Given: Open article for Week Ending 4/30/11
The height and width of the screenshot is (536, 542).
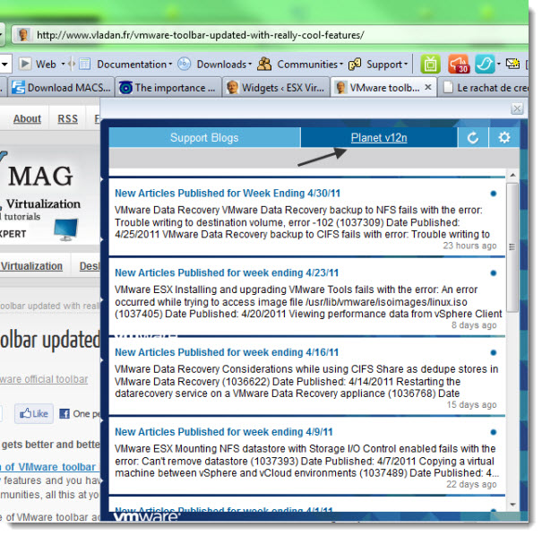Looking at the screenshot, I should click(x=228, y=193).
